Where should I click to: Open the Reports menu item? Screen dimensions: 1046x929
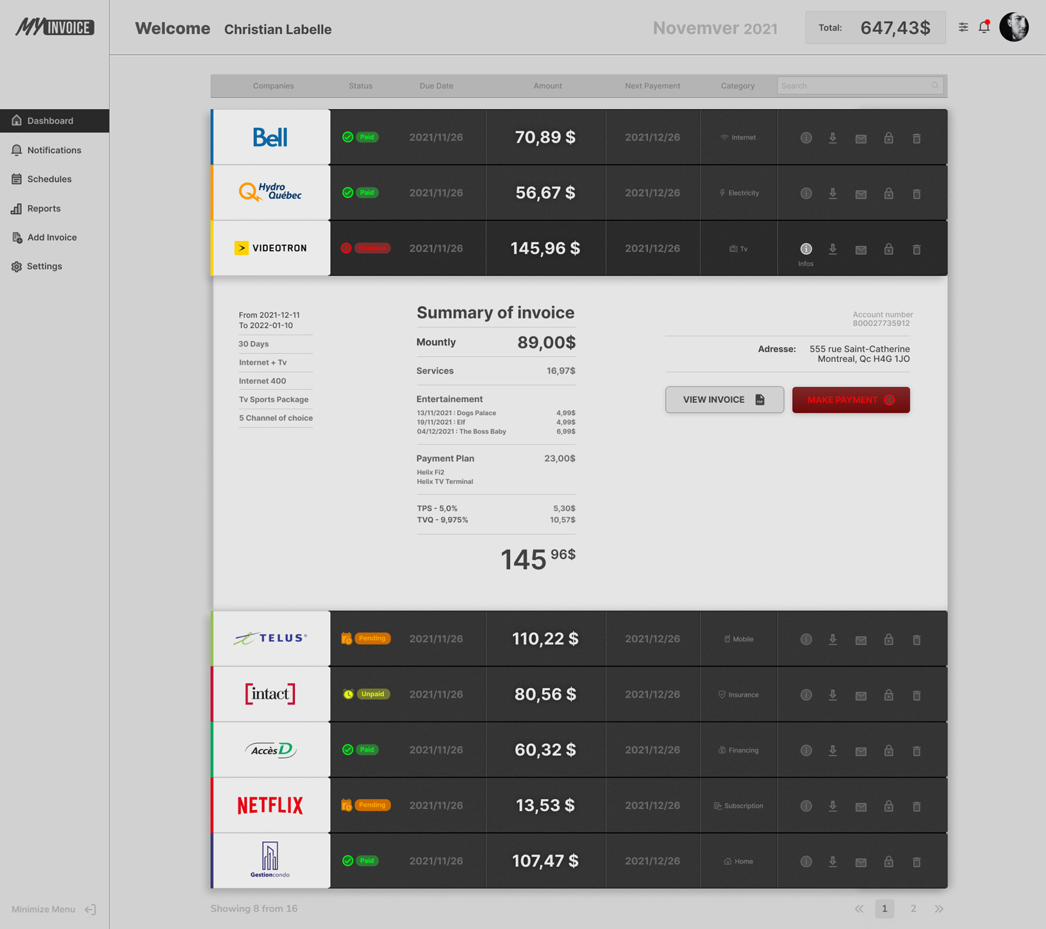point(44,208)
